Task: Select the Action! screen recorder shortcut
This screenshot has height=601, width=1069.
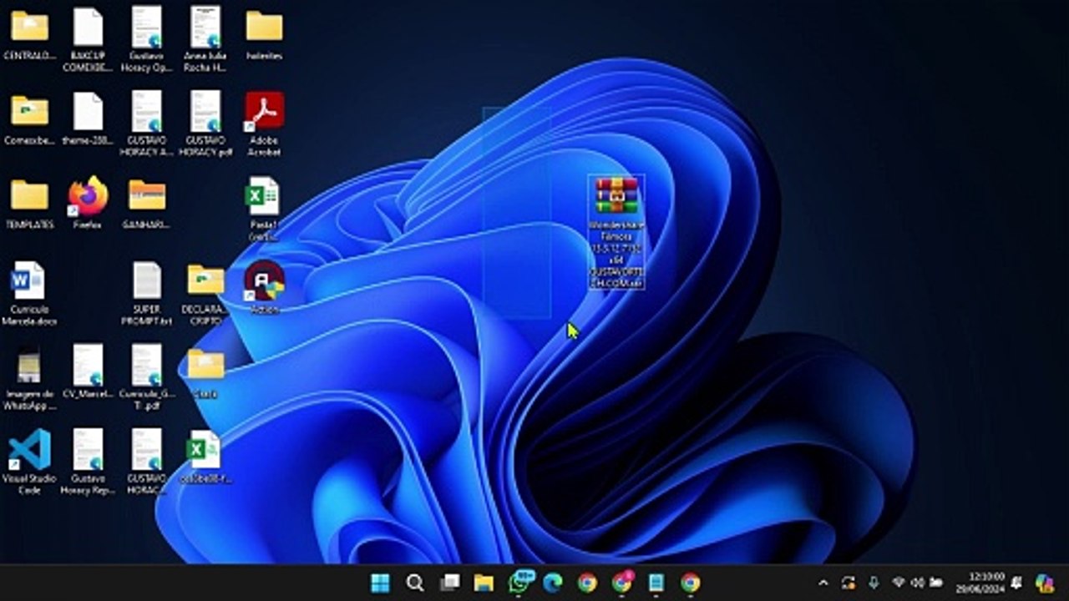Action: 264,281
